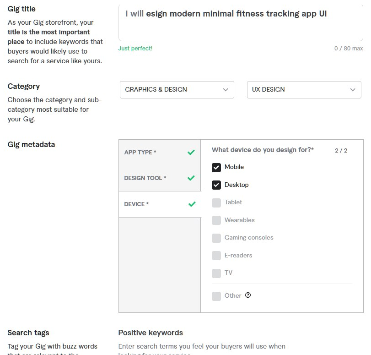371x355 pixels.
Task: Tick the TV checkbox
Action: [216, 273]
